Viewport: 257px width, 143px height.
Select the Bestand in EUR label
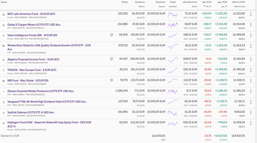tap(10, 136)
